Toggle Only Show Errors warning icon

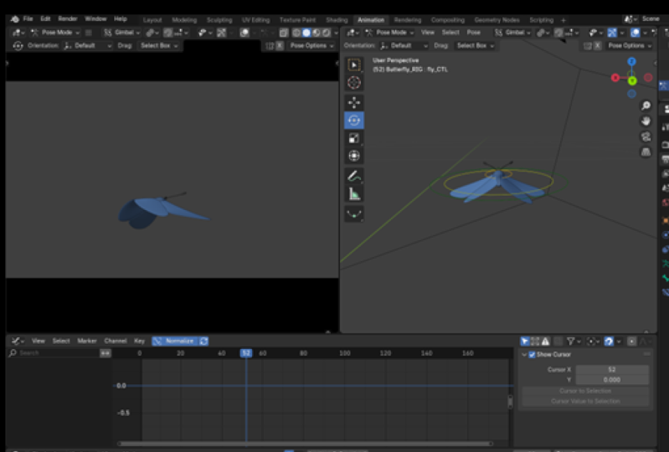click(545, 342)
